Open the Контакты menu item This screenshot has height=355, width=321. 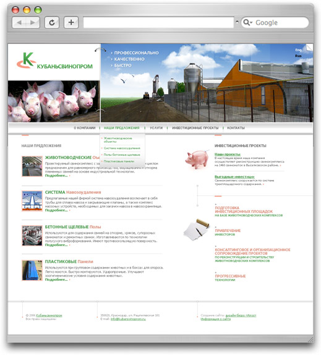[x=236, y=128]
